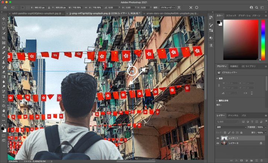Select the Eyedropper tool
Viewport: 268px width, 163px height.
pyautogui.click(x=4, y=48)
